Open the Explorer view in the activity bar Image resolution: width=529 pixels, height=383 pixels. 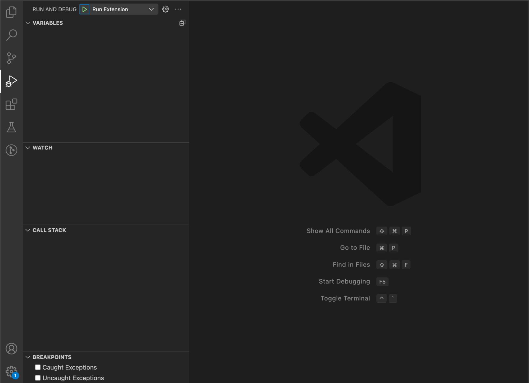point(11,12)
